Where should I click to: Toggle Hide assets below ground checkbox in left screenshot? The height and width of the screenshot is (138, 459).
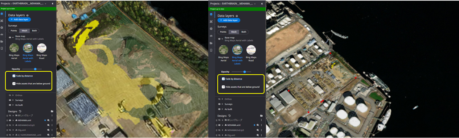coord(14,83)
